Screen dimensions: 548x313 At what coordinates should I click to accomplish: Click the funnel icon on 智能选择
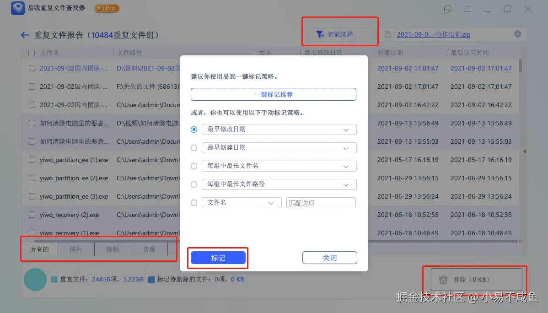coord(320,34)
